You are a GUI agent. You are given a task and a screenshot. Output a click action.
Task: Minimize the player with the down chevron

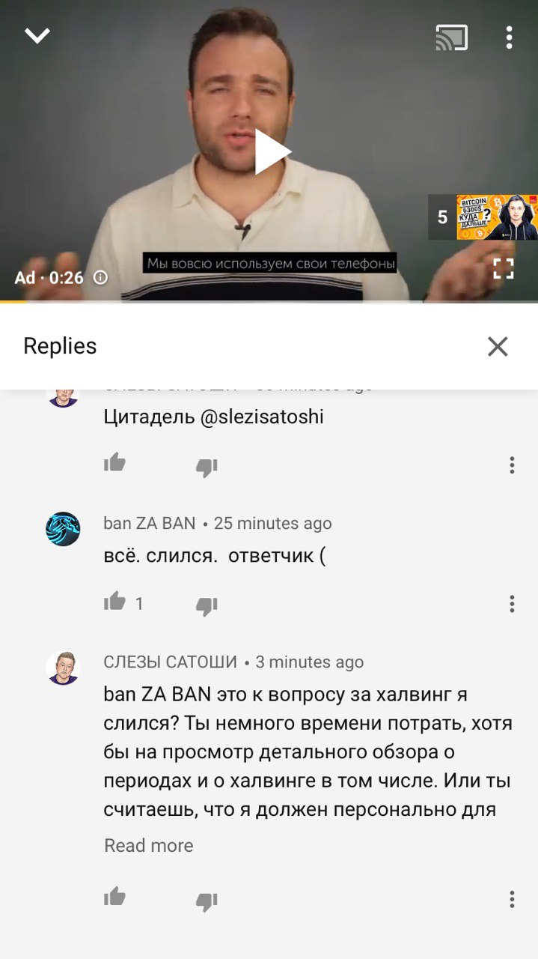click(37, 36)
